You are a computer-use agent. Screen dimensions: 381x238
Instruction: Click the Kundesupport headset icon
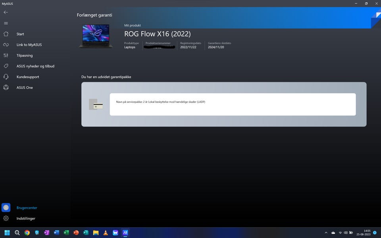[6, 77]
